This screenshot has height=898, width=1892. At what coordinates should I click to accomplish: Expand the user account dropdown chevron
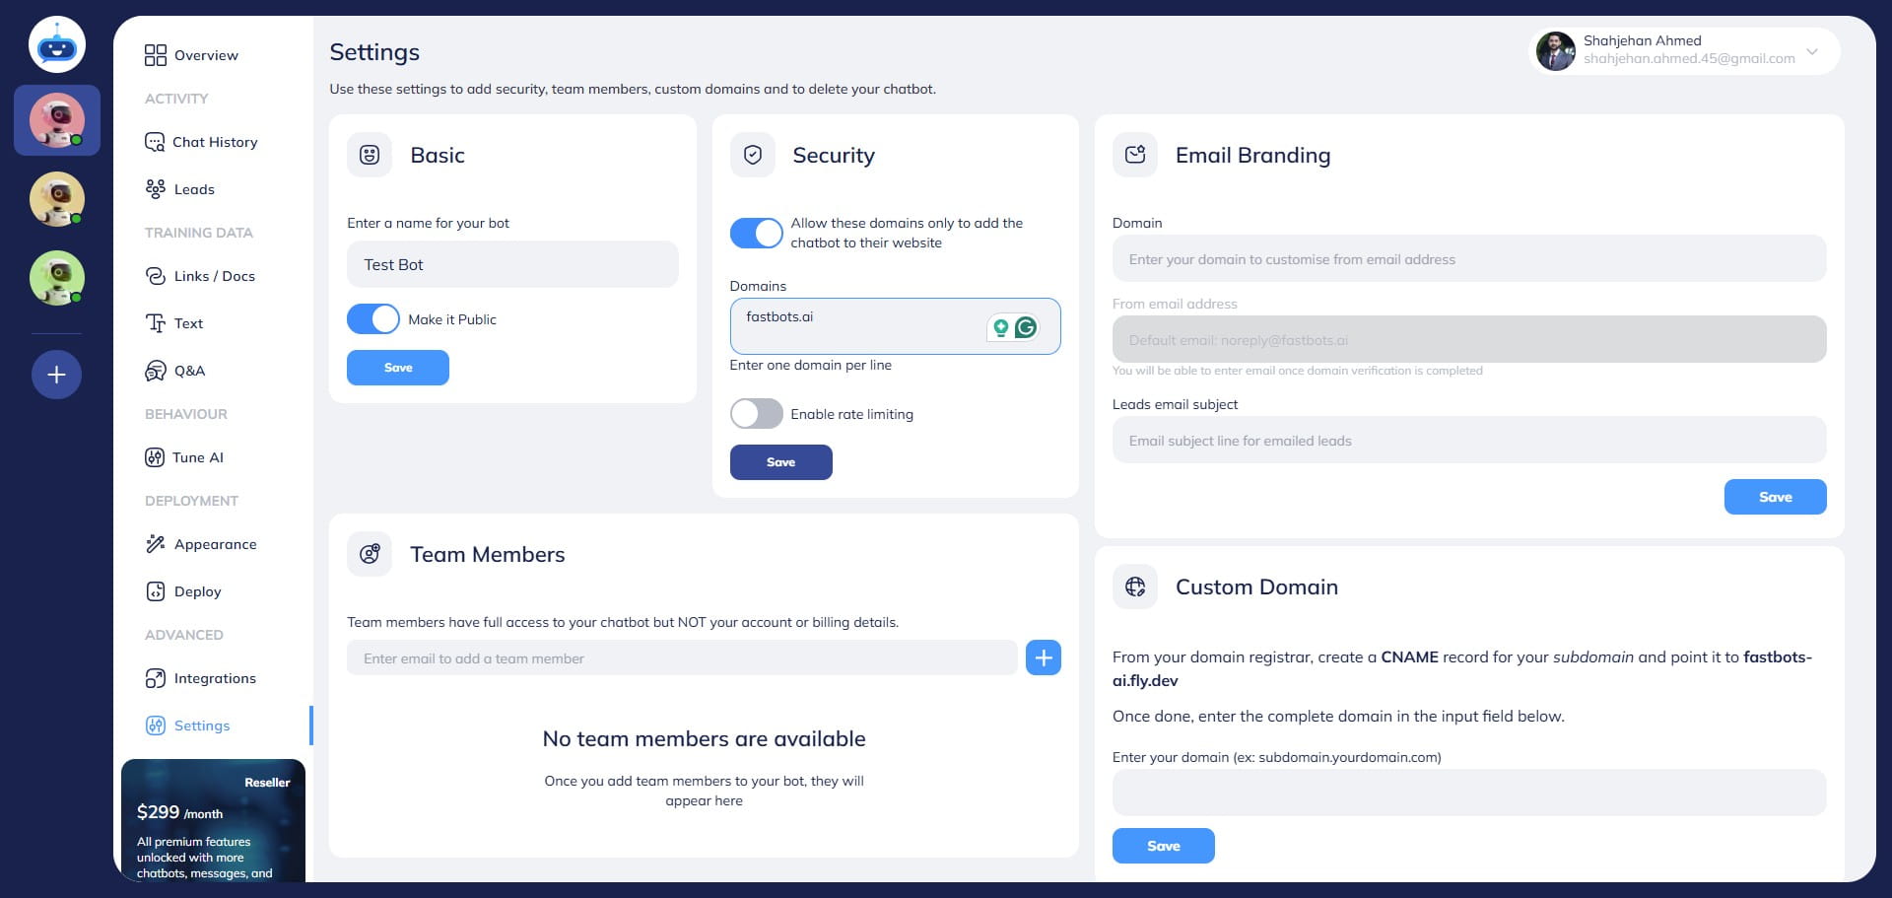[x=1812, y=51]
